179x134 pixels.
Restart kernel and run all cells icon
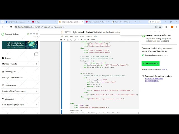click(88, 40)
